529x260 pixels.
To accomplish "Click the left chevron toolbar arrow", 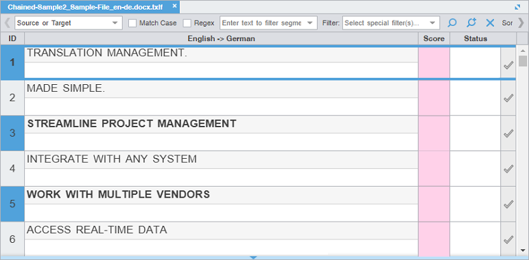I will pyautogui.click(x=7, y=23).
